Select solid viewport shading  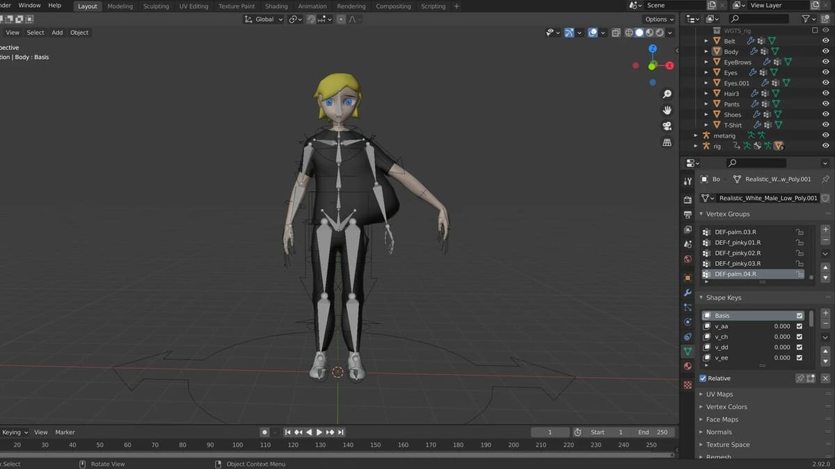pos(639,33)
